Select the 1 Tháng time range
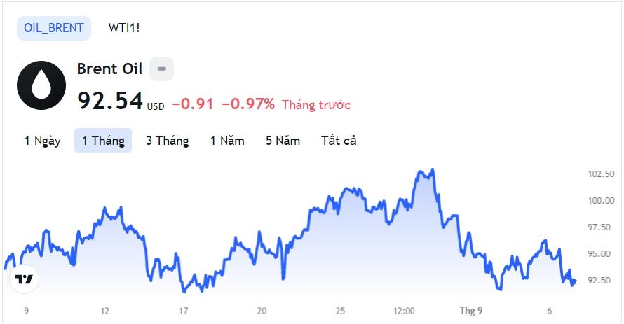 point(103,141)
